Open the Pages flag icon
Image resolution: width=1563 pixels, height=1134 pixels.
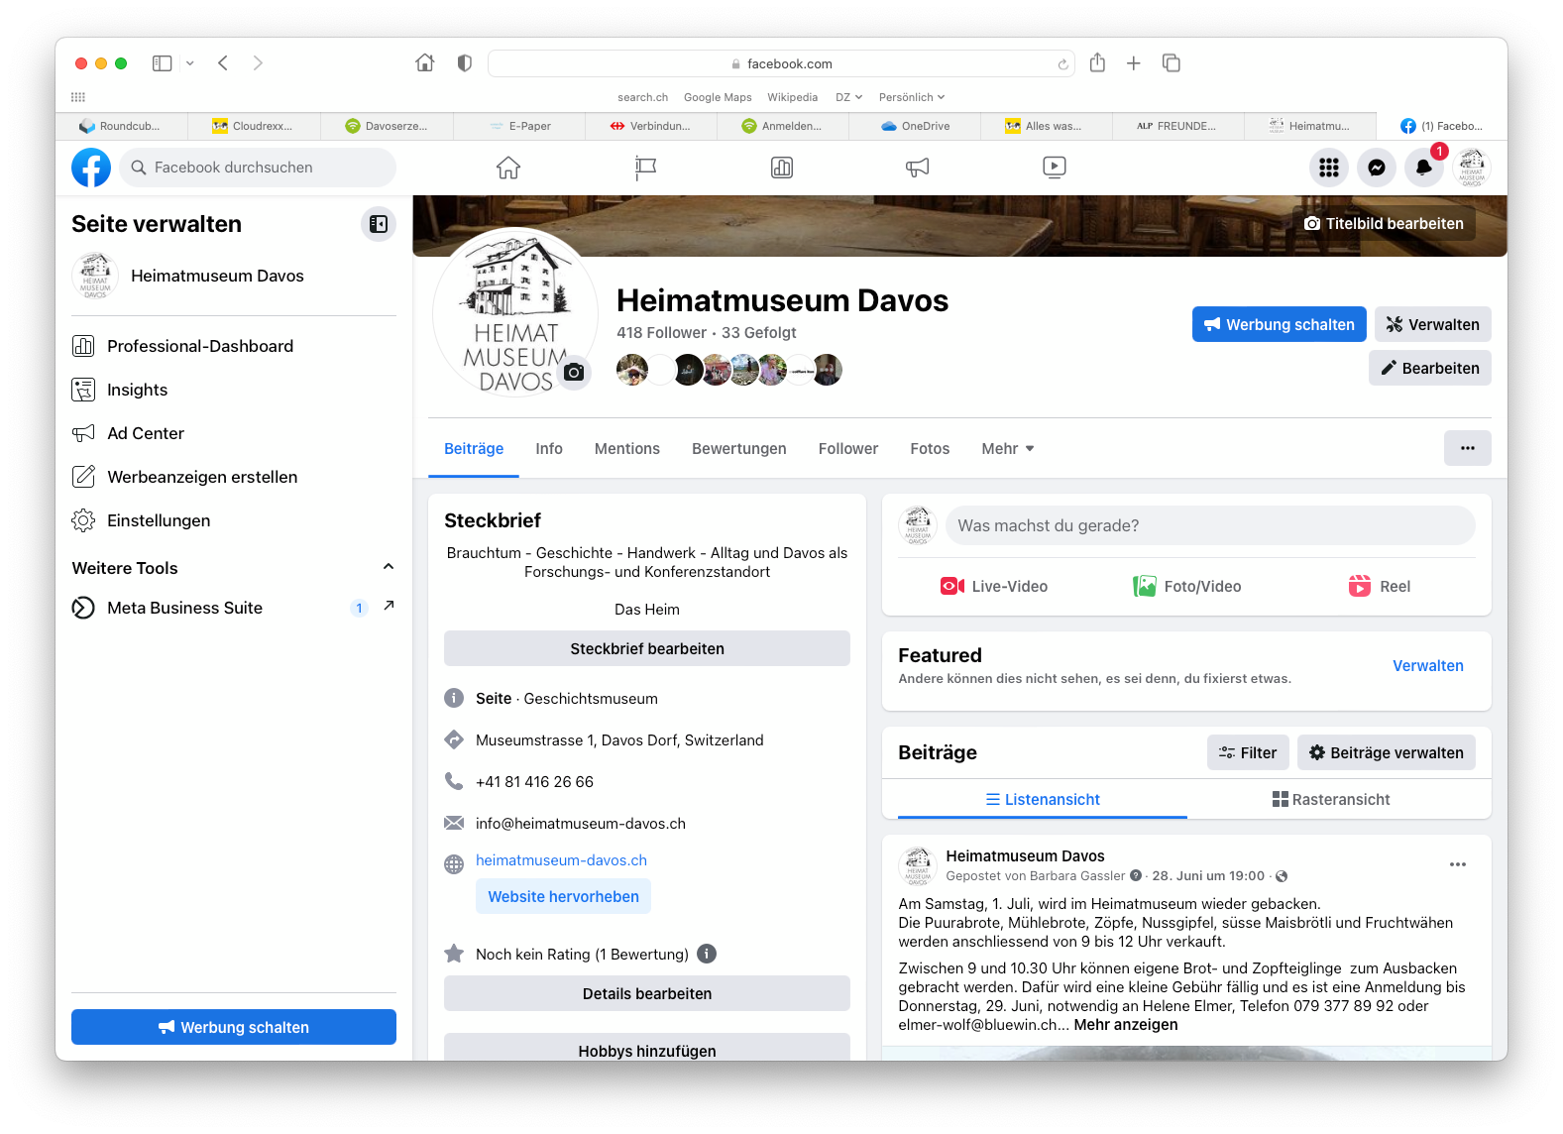645,168
